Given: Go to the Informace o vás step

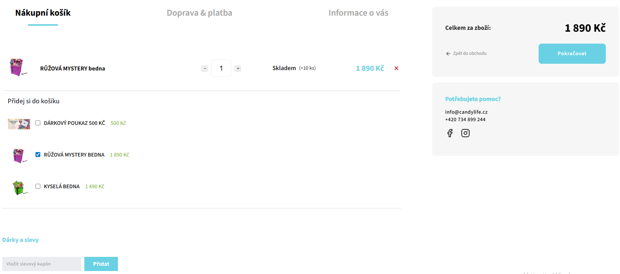Looking at the screenshot, I should pyautogui.click(x=358, y=13).
